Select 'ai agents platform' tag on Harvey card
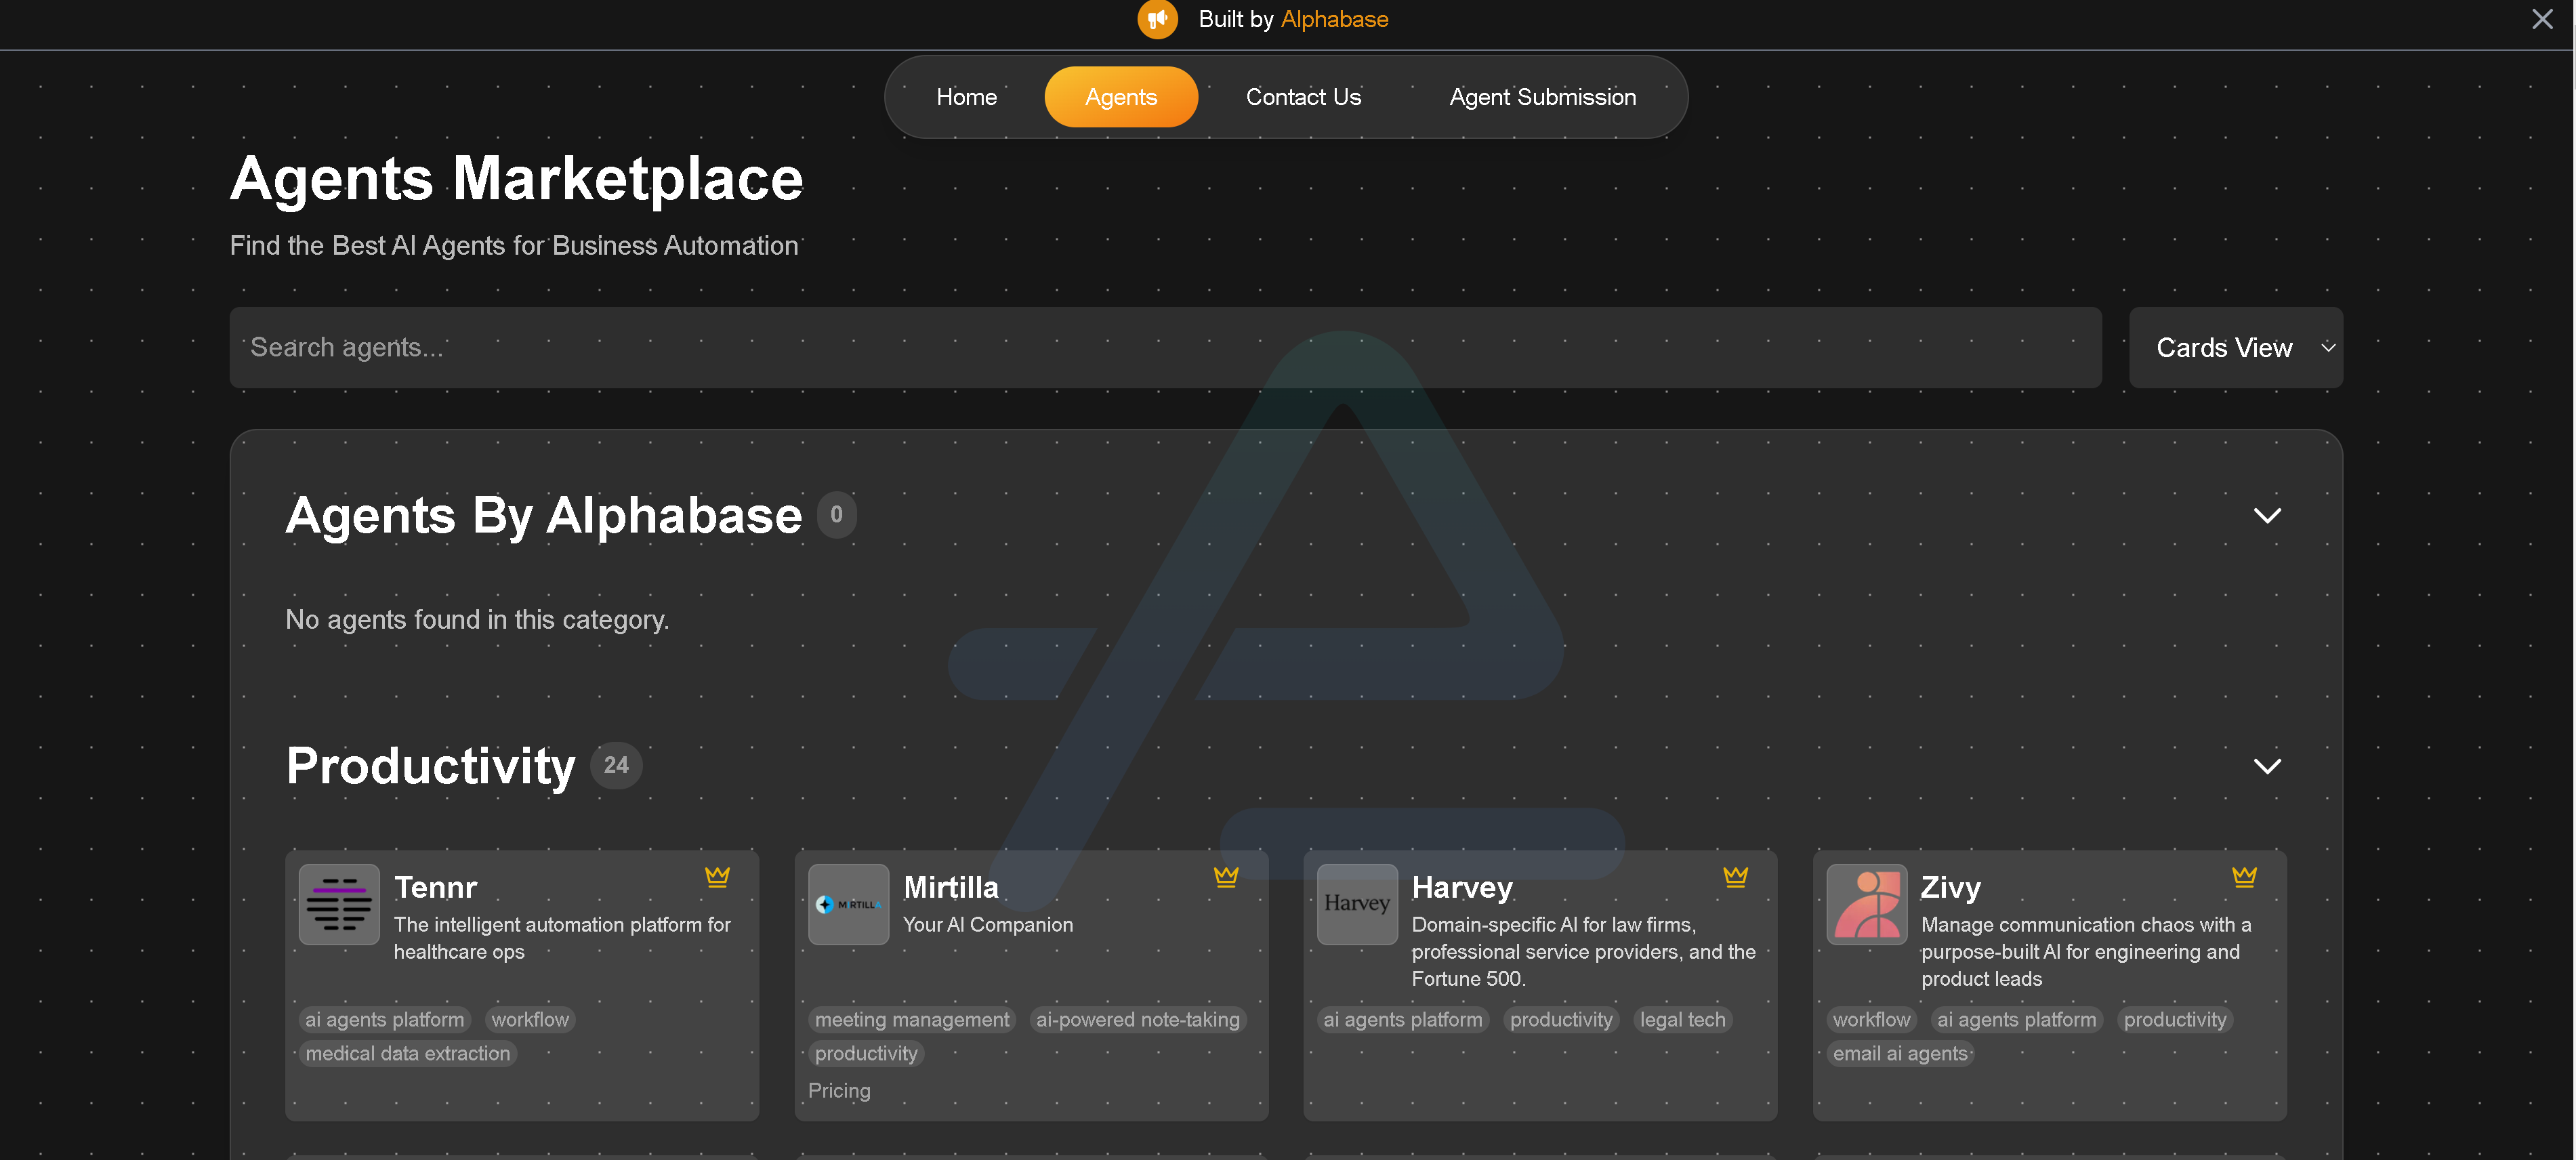 (1403, 1019)
